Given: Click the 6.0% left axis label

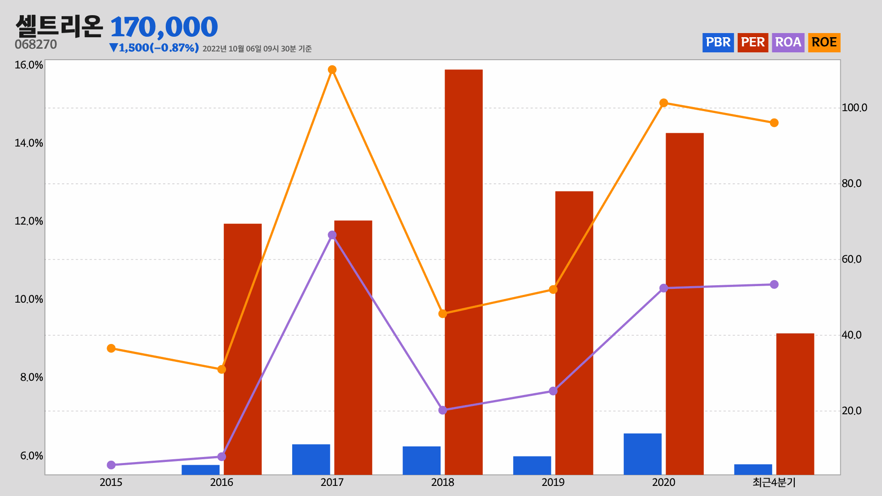Looking at the screenshot, I should (32, 456).
